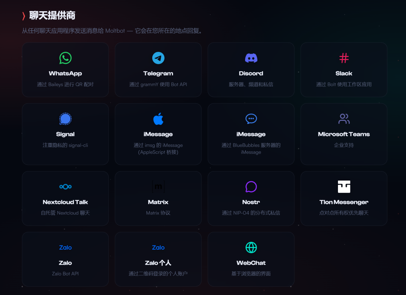
Task: Click the BlueBubbles chat bubble icon
Action: [x=251, y=119]
